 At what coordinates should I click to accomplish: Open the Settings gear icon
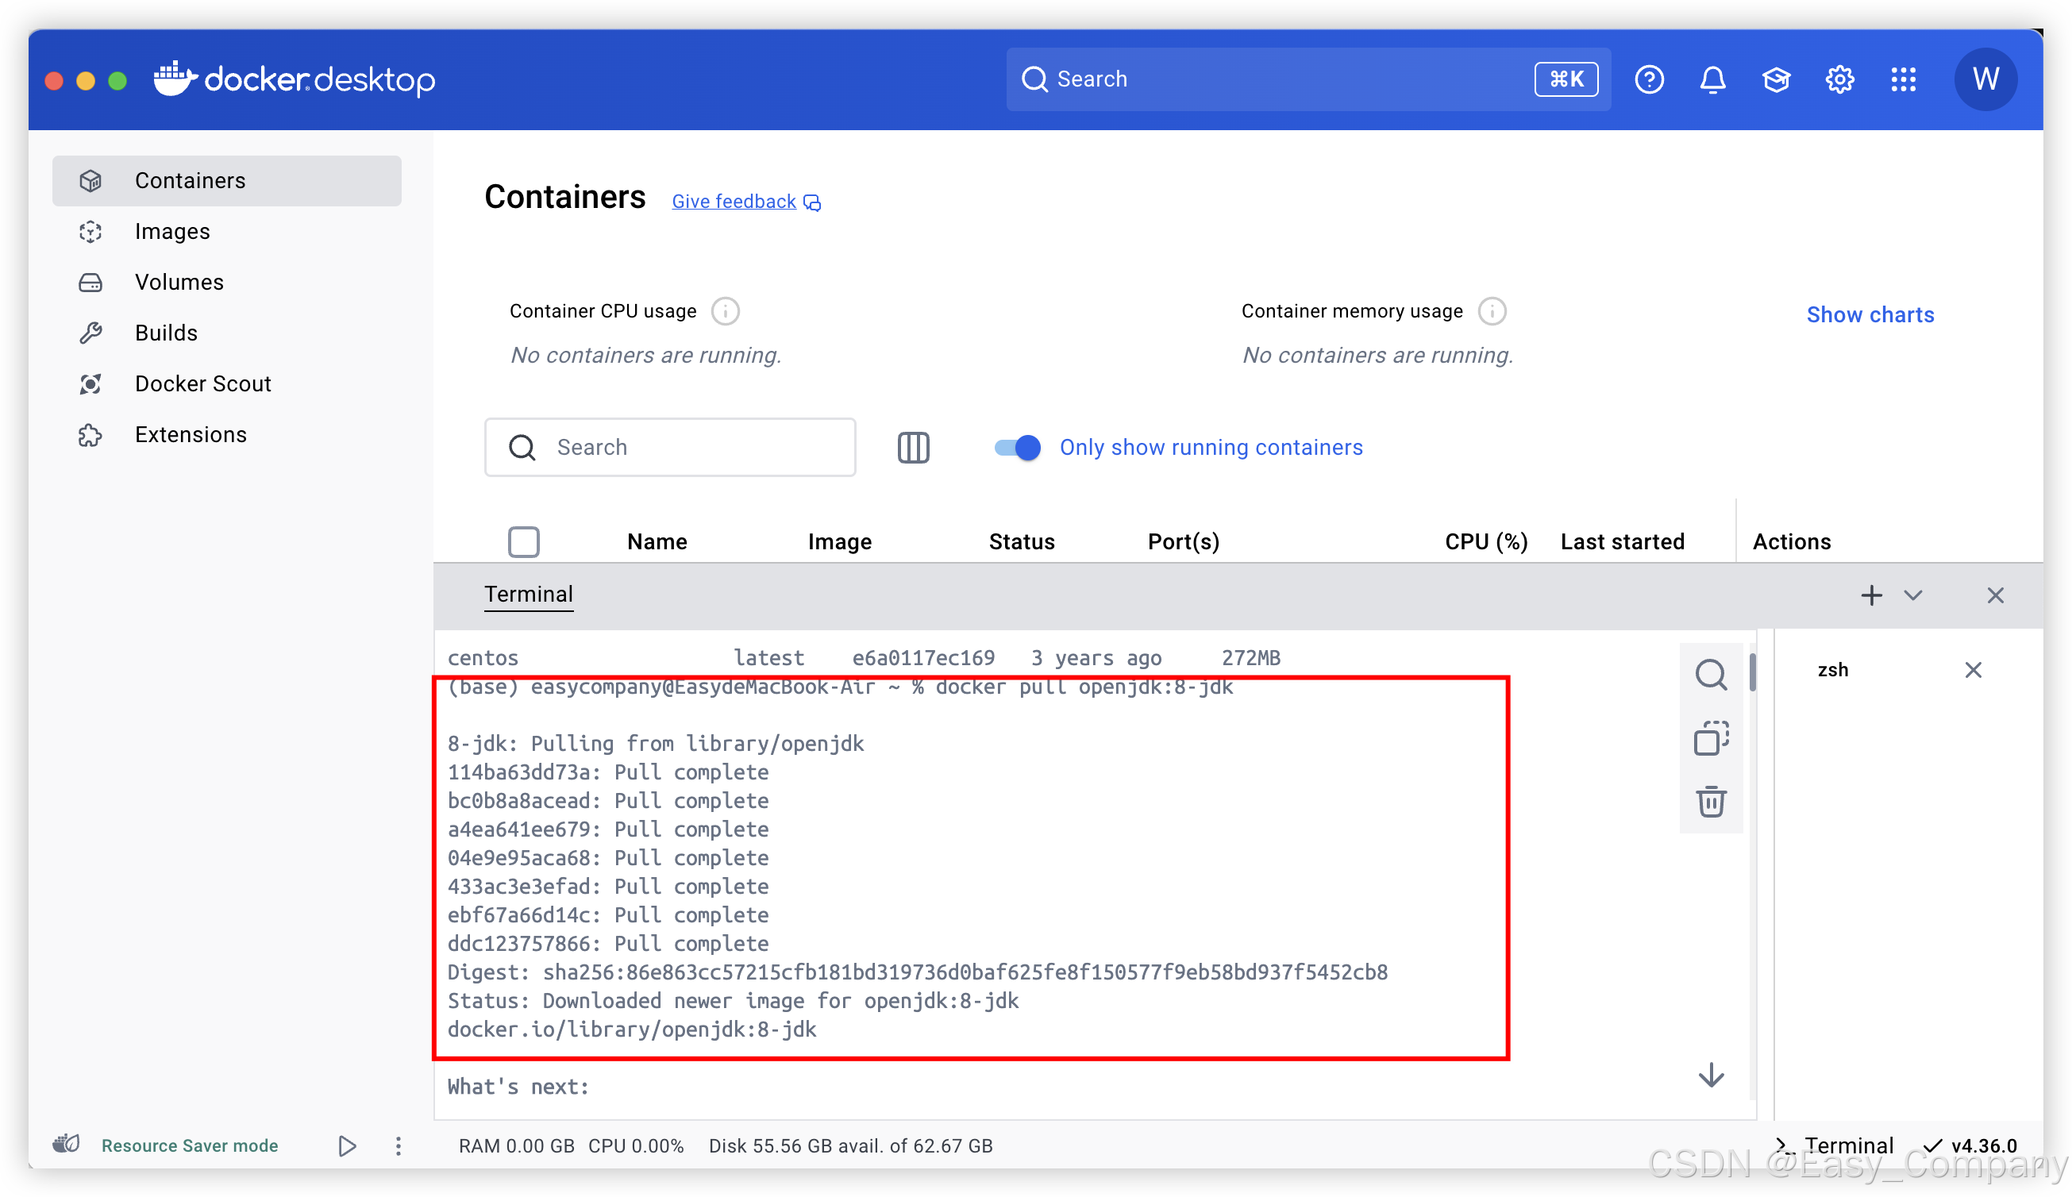click(1839, 79)
